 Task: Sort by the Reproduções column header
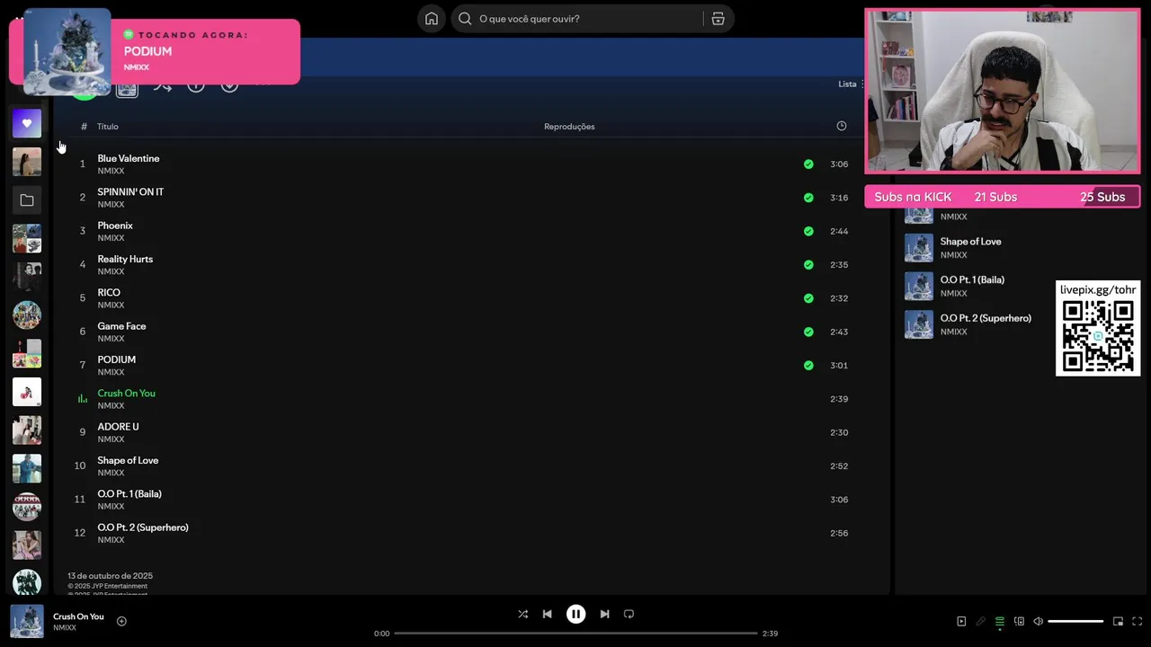click(569, 127)
